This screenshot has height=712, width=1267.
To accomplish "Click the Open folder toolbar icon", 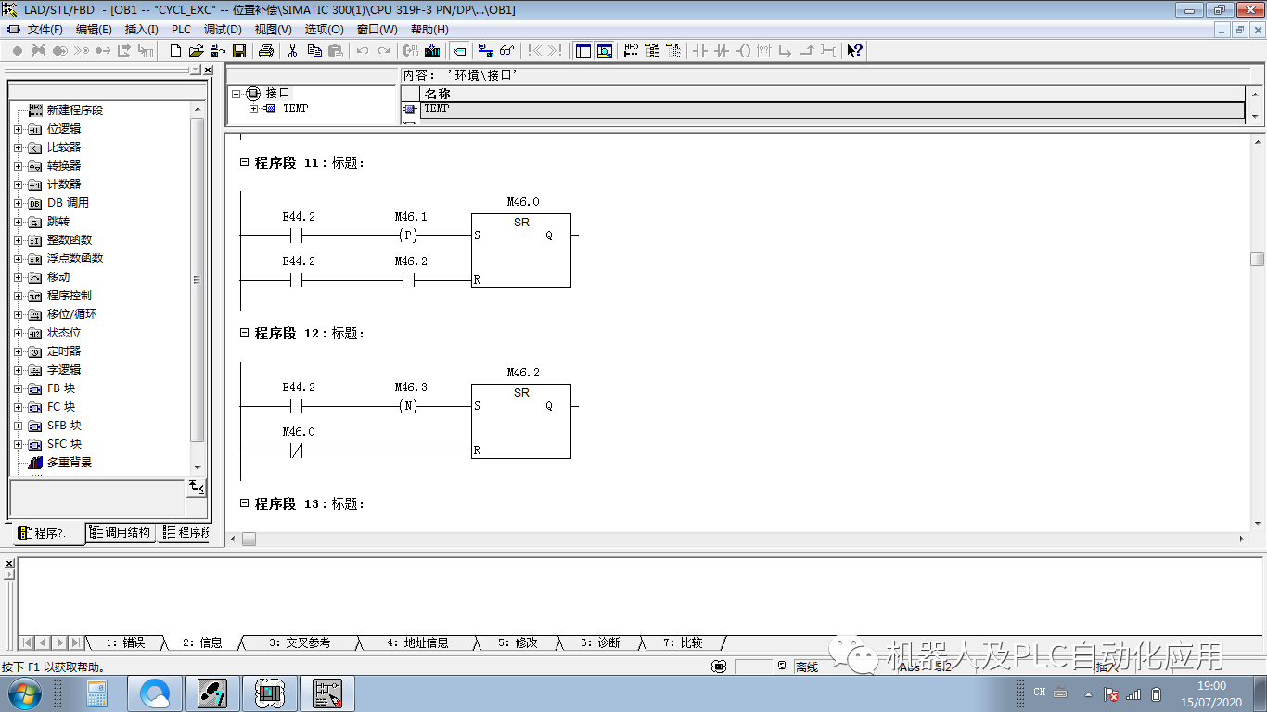I will (x=196, y=51).
